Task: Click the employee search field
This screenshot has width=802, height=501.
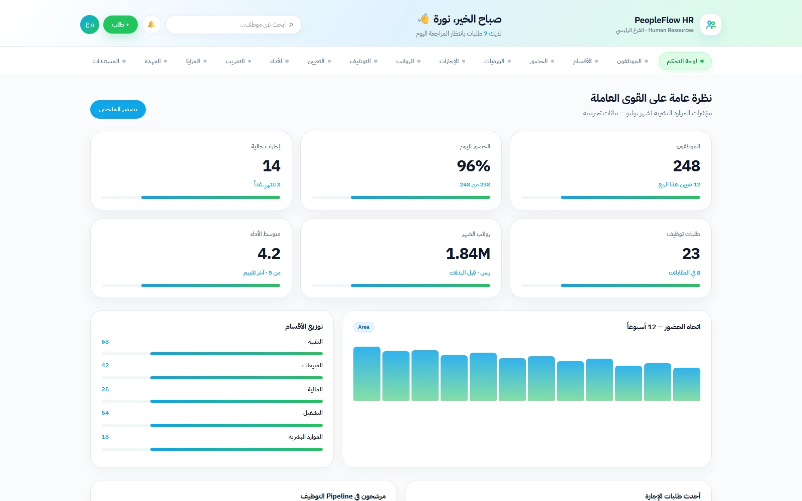Action: point(234,25)
